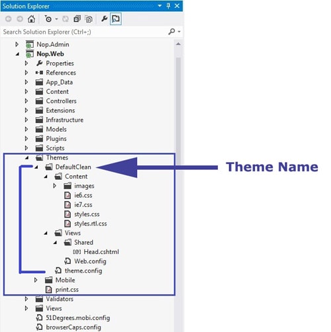
Task: Click the Refresh toolbar icon
Action: pos(66,19)
